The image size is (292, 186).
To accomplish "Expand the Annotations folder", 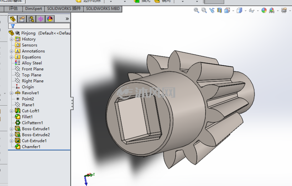I will (x=11, y=51).
